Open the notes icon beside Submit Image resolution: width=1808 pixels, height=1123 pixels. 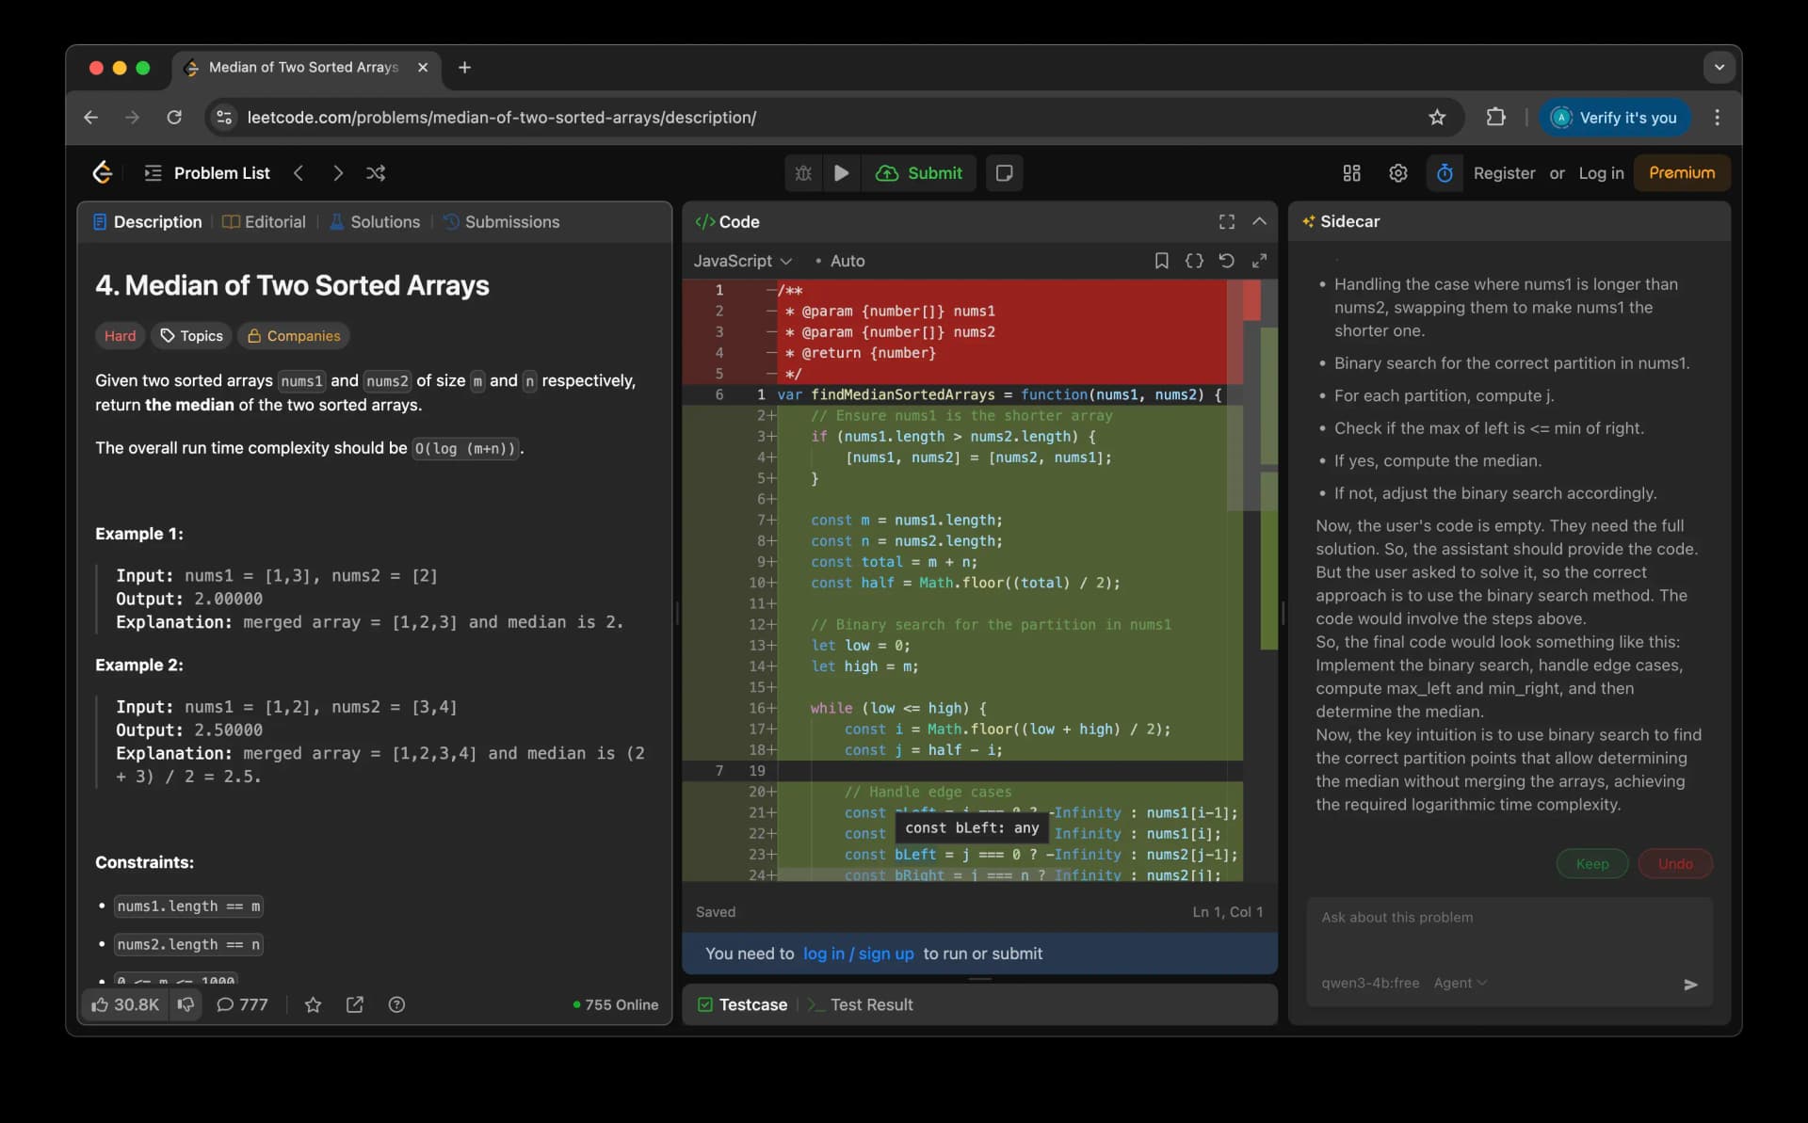point(1004,173)
